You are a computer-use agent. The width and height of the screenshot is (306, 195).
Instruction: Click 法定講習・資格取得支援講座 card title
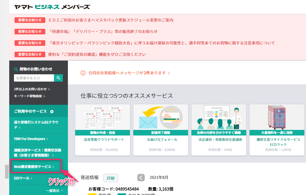pyautogui.click(x=220, y=140)
